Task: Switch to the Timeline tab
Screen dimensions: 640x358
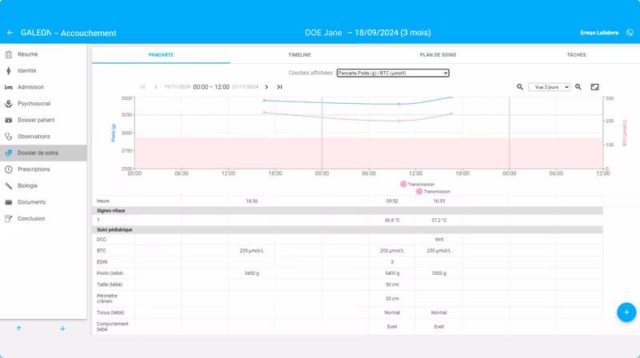Action: click(x=299, y=54)
